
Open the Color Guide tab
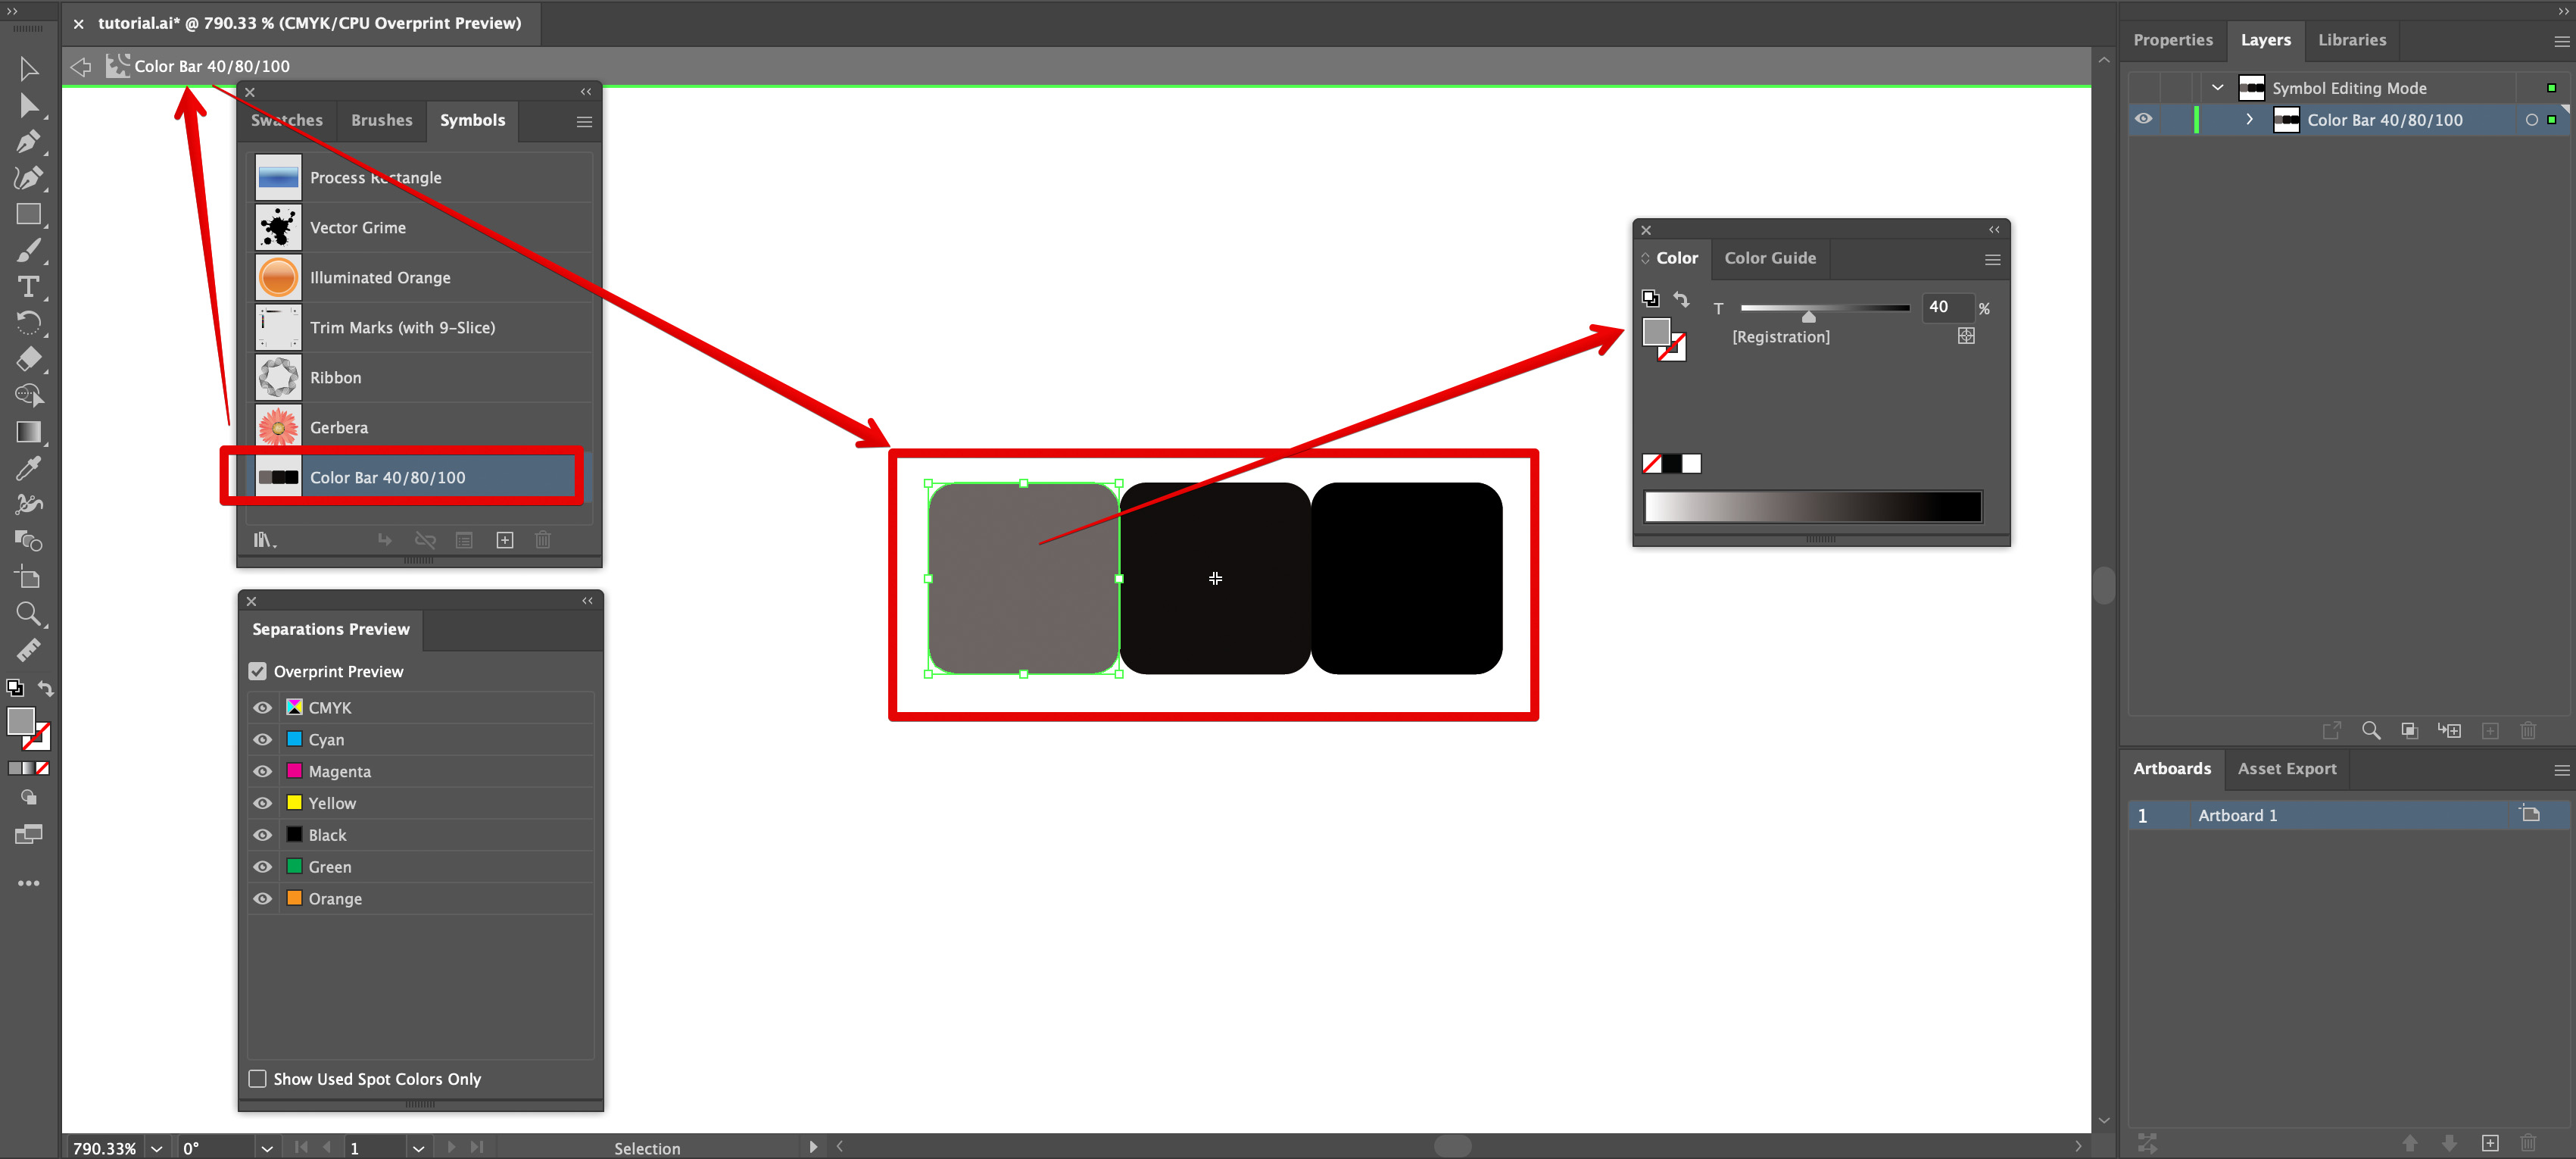[1770, 258]
